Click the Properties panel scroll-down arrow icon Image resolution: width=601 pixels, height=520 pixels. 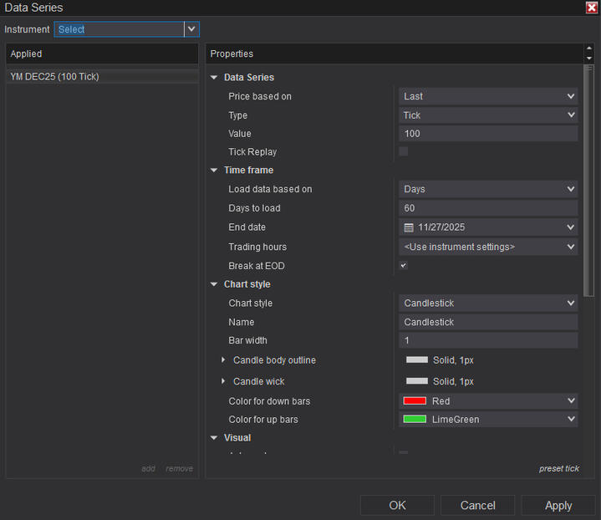pyautogui.click(x=588, y=59)
